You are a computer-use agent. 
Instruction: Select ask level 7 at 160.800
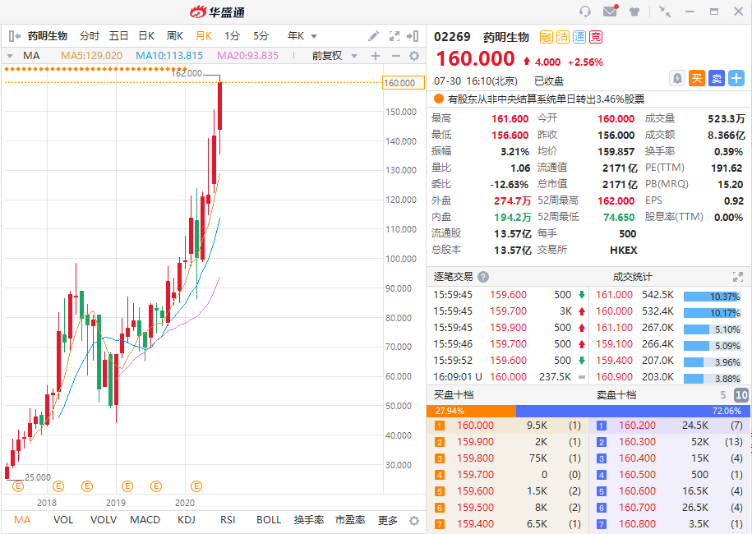(670, 524)
